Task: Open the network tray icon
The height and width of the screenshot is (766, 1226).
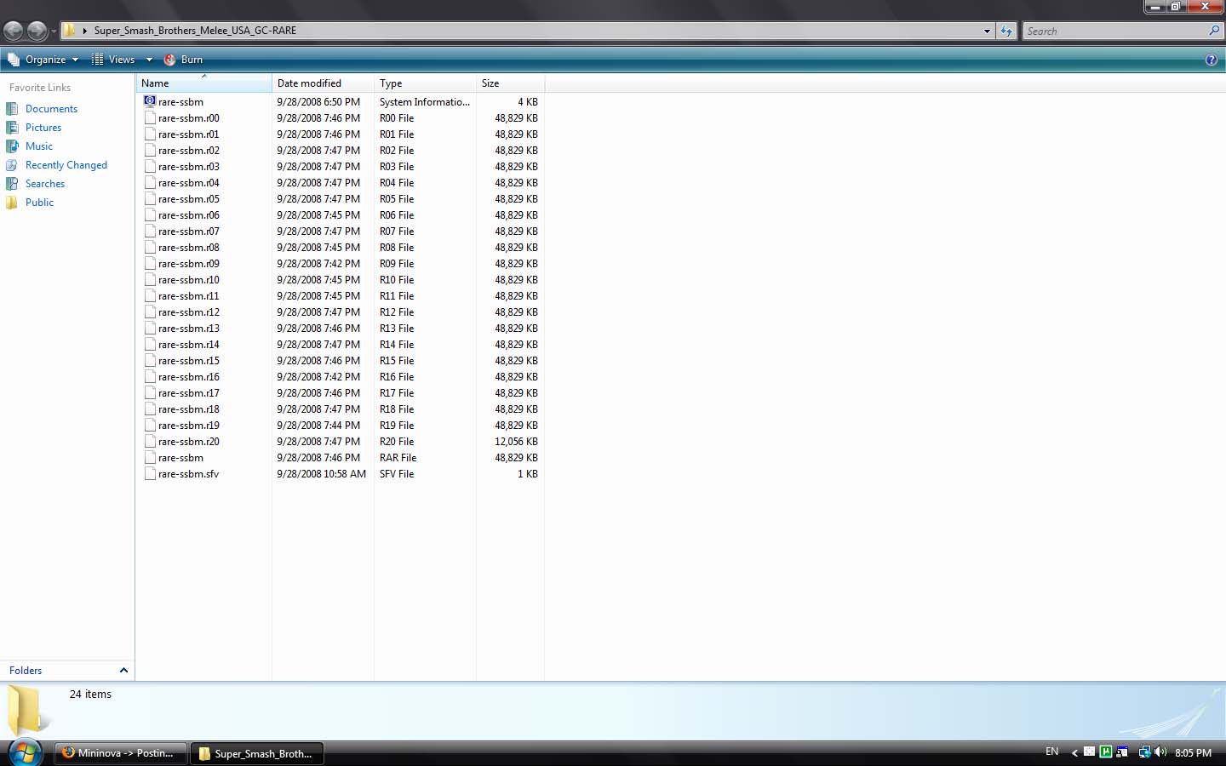Action: click(1145, 752)
